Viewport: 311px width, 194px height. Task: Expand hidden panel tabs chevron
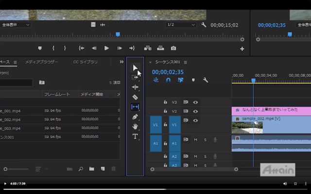pyautogui.click(x=121, y=62)
